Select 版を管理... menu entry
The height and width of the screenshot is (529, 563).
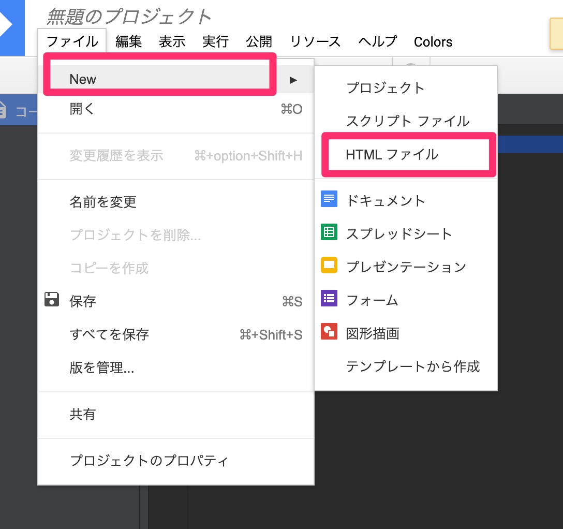coord(102,368)
